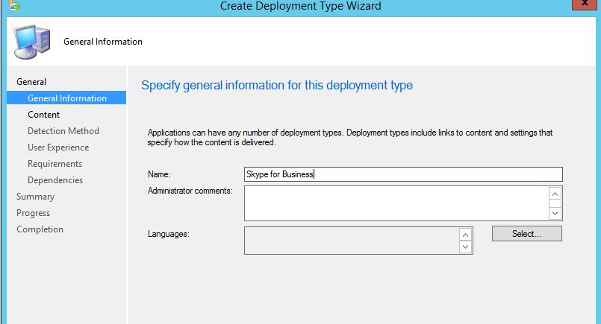Select the Progress step in the sidebar

pos(34,213)
